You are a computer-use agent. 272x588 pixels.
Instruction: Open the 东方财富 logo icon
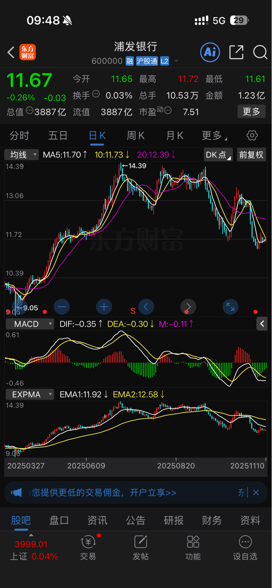[28, 52]
